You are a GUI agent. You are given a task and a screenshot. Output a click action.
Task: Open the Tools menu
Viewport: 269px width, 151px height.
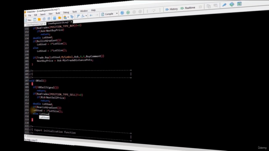75,12
